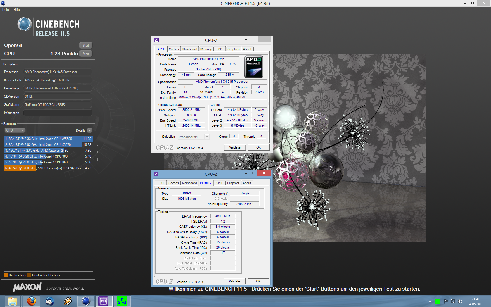Open the Datei menu
The height and width of the screenshot is (307, 491).
(6, 10)
